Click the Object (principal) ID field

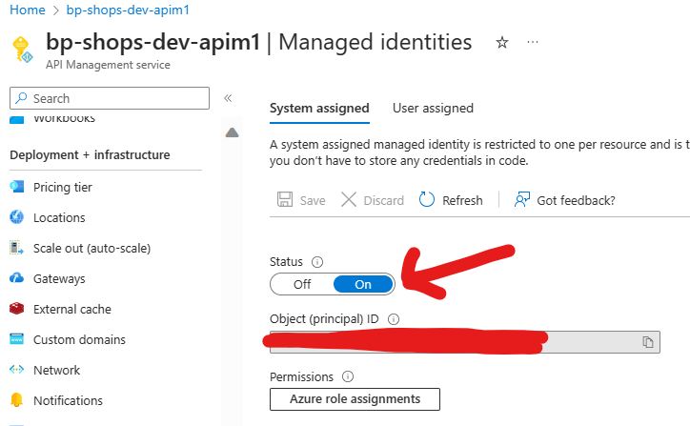[x=465, y=342]
